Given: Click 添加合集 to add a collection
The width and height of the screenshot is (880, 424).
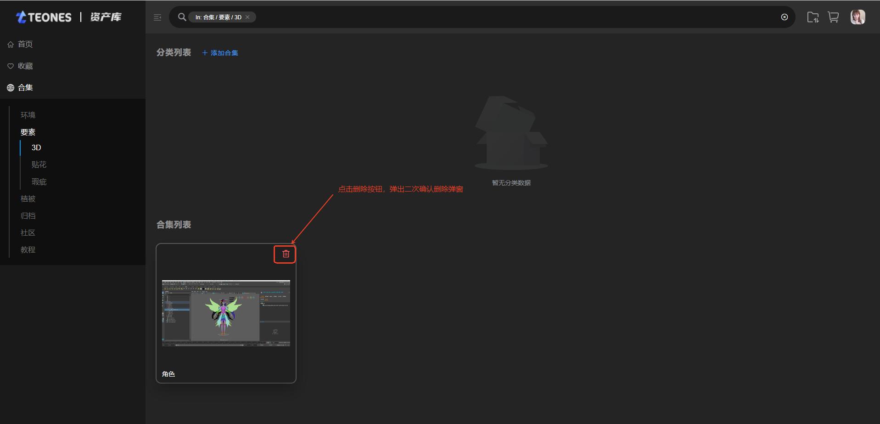Looking at the screenshot, I should click(220, 53).
